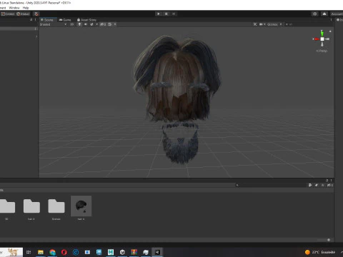Pause the game with the Pause button
The width and height of the screenshot is (343, 257).
(166, 14)
